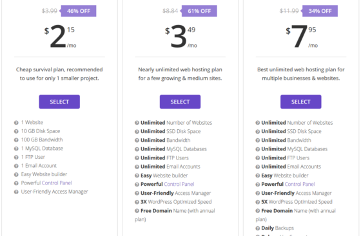Click help icon beside Daily Backups
Screen dimensions: 361x236
click(258, 228)
